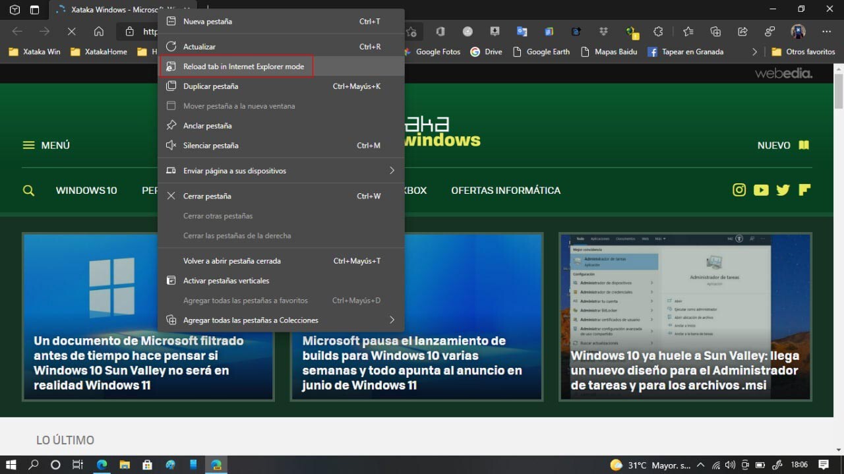Click the Favorites star-list icon
The width and height of the screenshot is (844, 474).
(688, 31)
